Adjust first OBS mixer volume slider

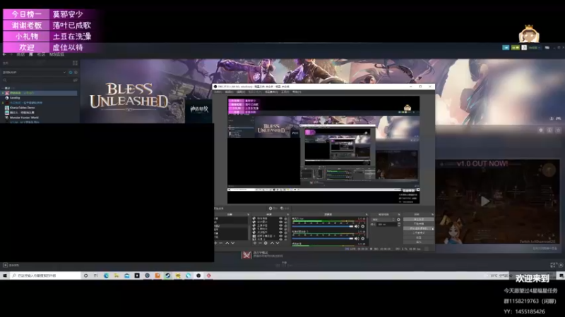(323, 226)
